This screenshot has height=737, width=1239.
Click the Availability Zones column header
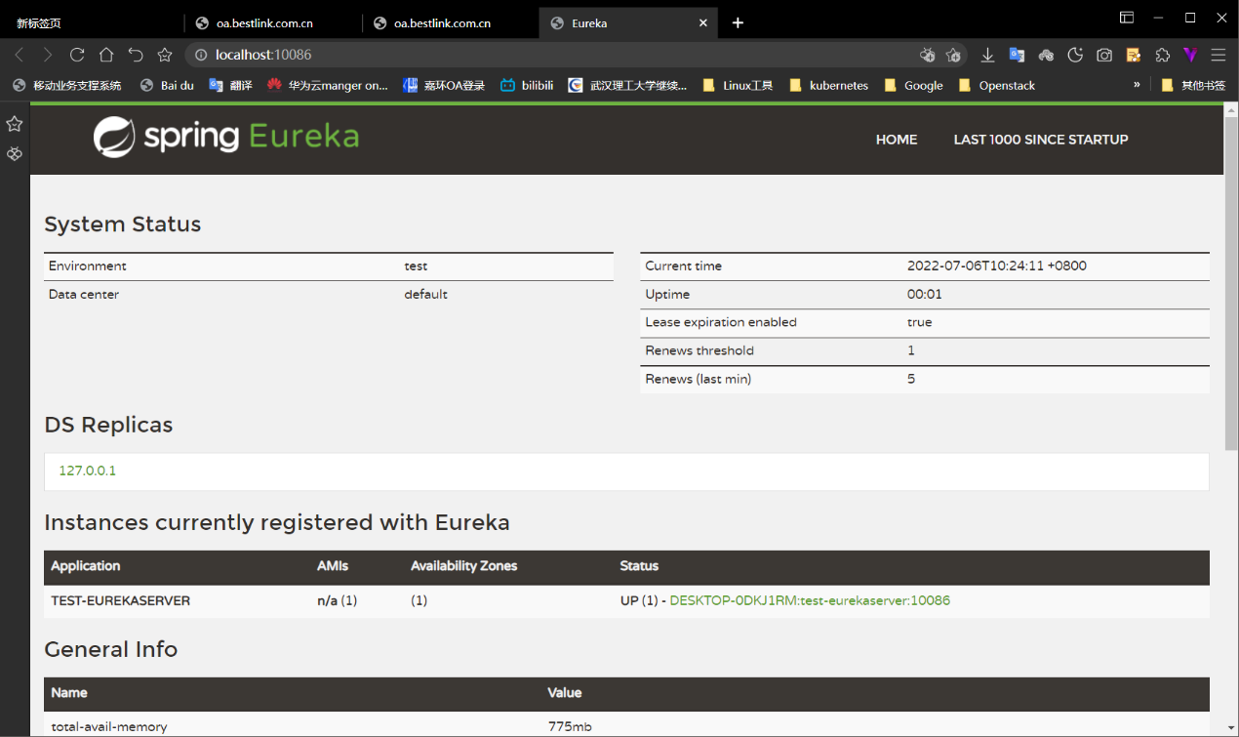(464, 566)
